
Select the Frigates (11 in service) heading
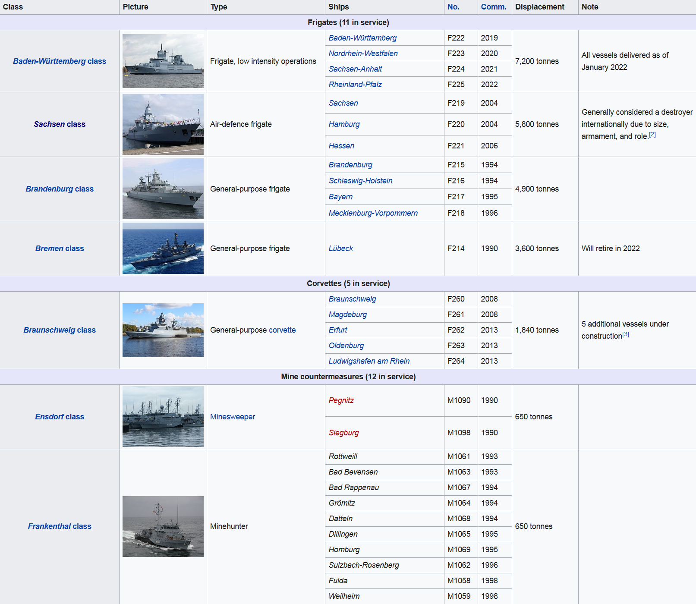tap(348, 22)
